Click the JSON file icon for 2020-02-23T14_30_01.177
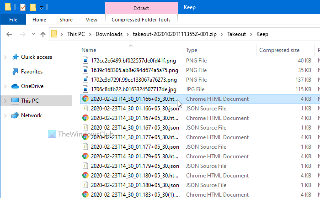 85,147
